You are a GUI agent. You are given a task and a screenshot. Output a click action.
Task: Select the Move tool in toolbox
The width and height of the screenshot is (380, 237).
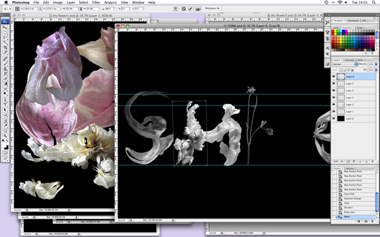click(5, 27)
